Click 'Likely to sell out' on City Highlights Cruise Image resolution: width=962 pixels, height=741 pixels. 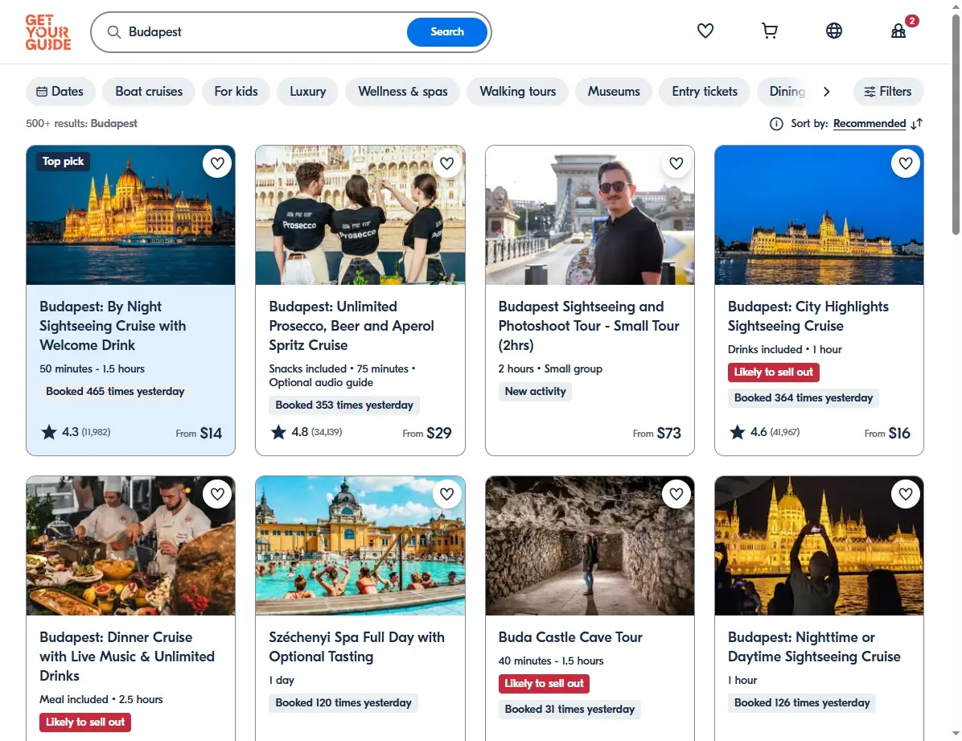(773, 372)
